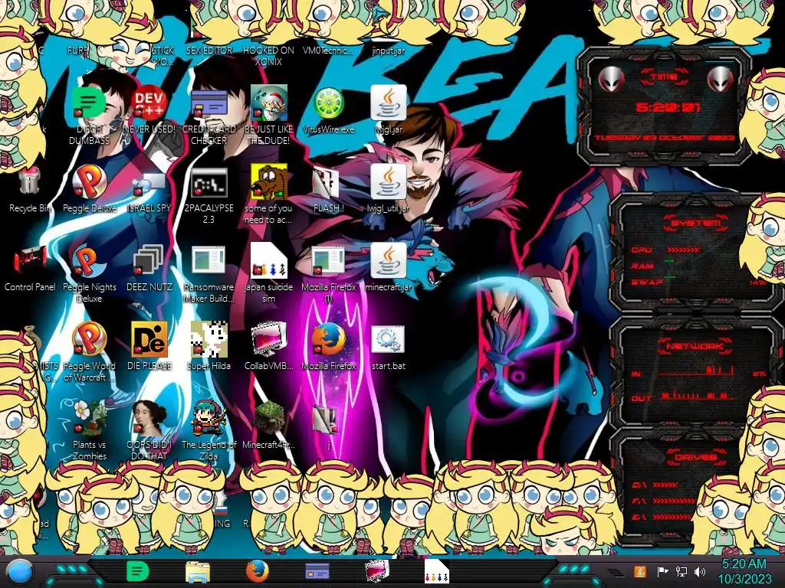Open the network tray icon

[x=681, y=571]
